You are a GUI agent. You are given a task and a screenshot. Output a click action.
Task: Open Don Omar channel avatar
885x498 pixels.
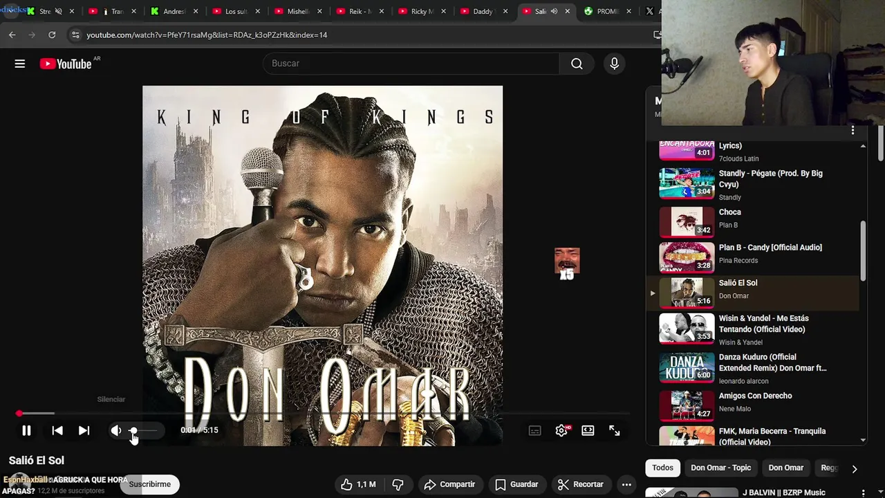[19, 484]
